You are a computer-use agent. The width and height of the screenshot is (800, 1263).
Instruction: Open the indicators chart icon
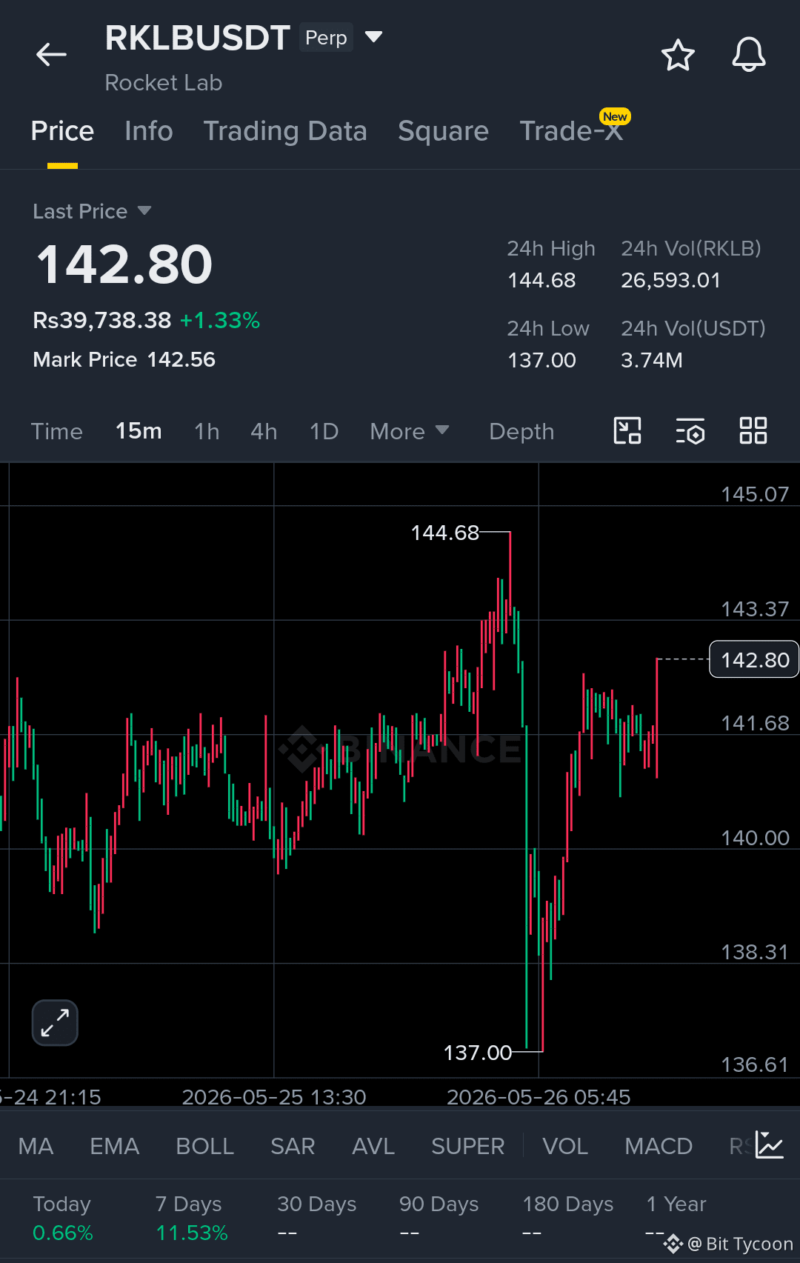coord(769,1145)
